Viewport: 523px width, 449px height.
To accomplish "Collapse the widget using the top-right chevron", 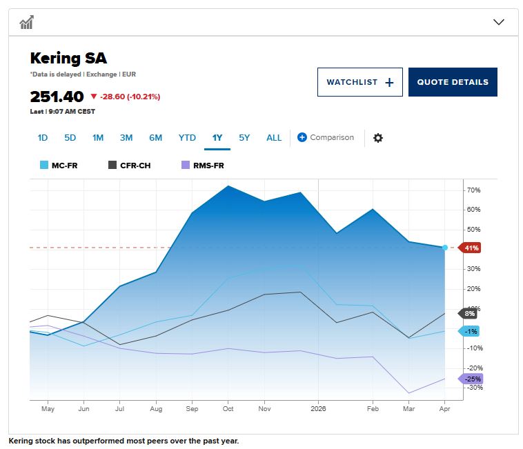I will click(499, 22).
